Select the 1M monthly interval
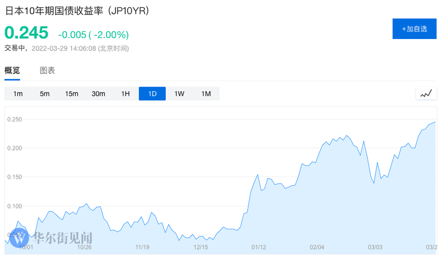The image size is (441, 259). (206, 94)
